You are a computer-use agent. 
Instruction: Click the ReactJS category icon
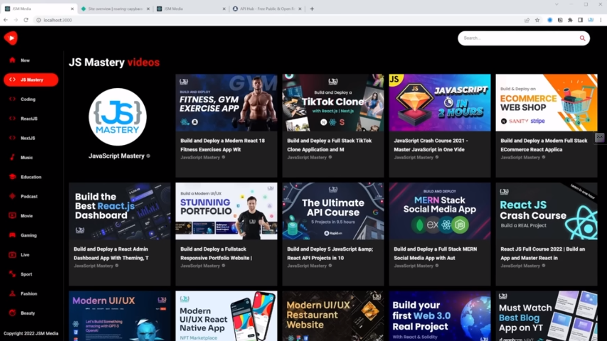pyautogui.click(x=13, y=118)
